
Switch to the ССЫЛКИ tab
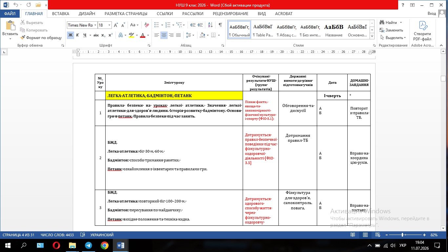[x=165, y=14]
